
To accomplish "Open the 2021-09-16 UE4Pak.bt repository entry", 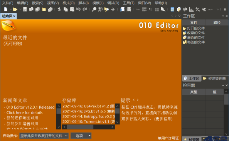I will pos(89,106).
